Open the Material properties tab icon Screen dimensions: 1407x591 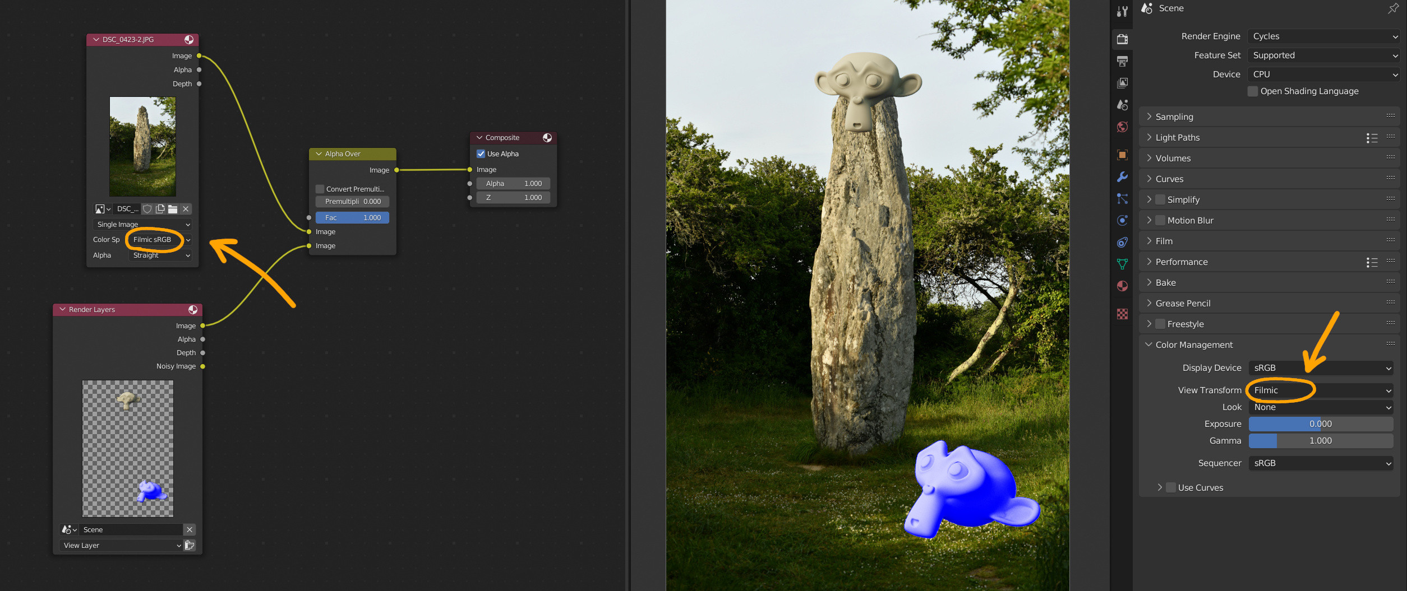[1122, 286]
